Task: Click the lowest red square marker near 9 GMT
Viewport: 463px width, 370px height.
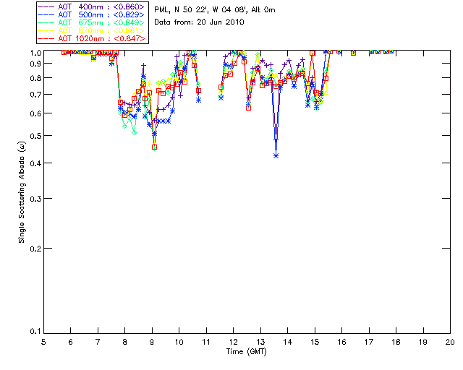Action: pyautogui.click(x=154, y=147)
